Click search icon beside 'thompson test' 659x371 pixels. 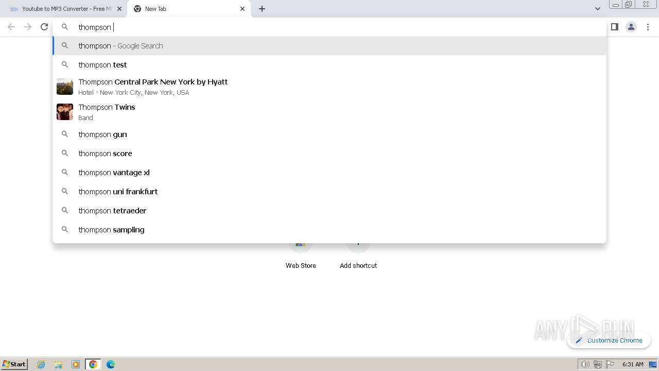65,65
